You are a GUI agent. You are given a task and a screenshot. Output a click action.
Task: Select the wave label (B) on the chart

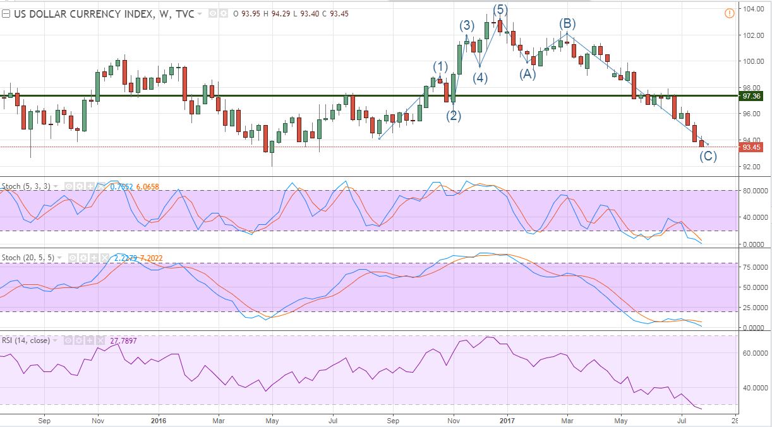[567, 24]
